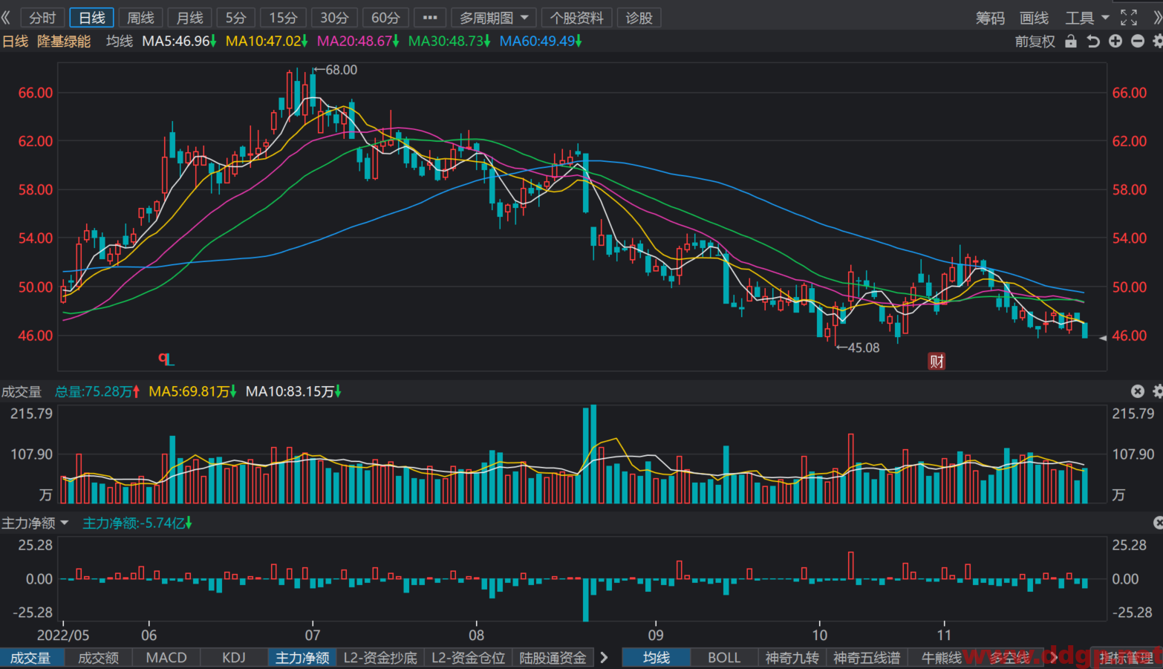Viewport: 1163px width, 669px height.
Task: Open chart settings gear in header
Action: (x=1157, y=42)
